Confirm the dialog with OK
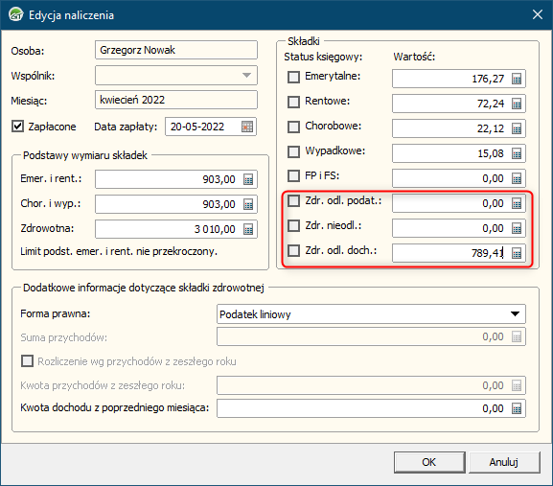The width and height of the screenshot is (553, 486). coord(429,462)
